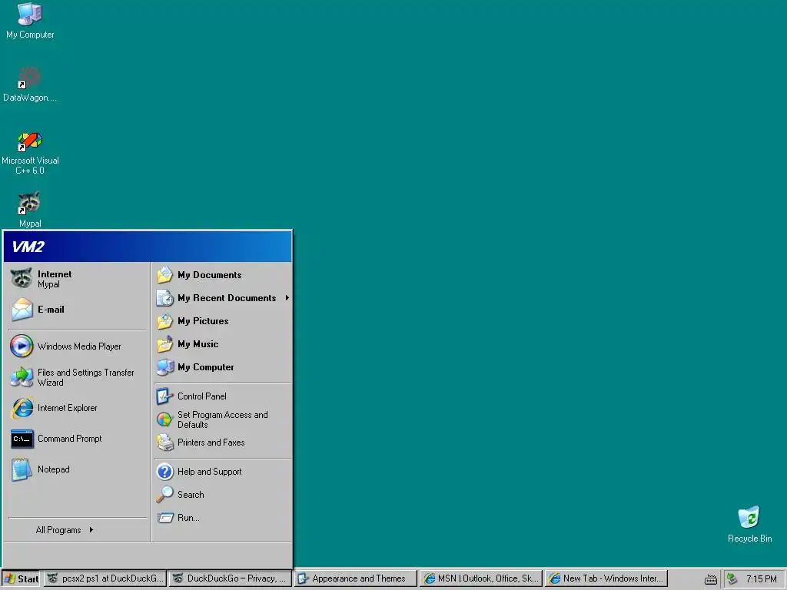The height and width of the screenshot is (590, 787).
Task: Switch to Appearance and Themes taskbar window
Action: 355,578
